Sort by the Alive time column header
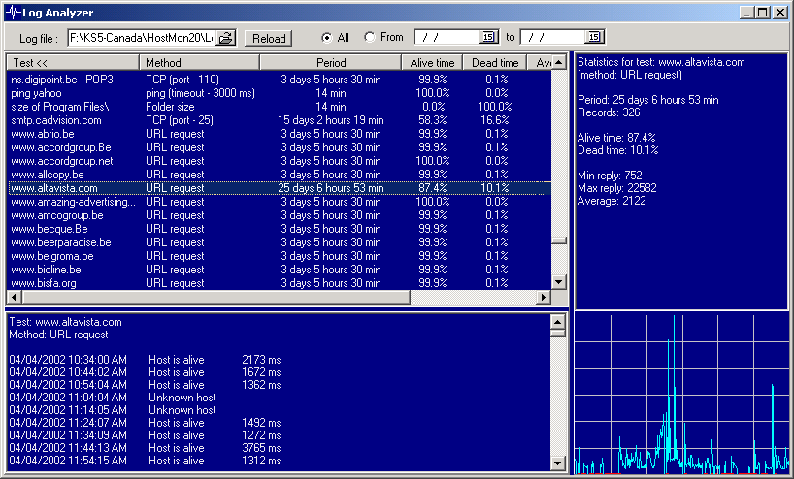Image resolution: width=794 pixels, height=479 pixels. coord(433,63)
